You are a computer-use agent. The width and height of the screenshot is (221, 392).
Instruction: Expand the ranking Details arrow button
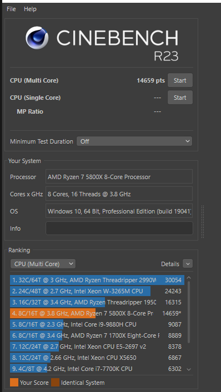188,263
